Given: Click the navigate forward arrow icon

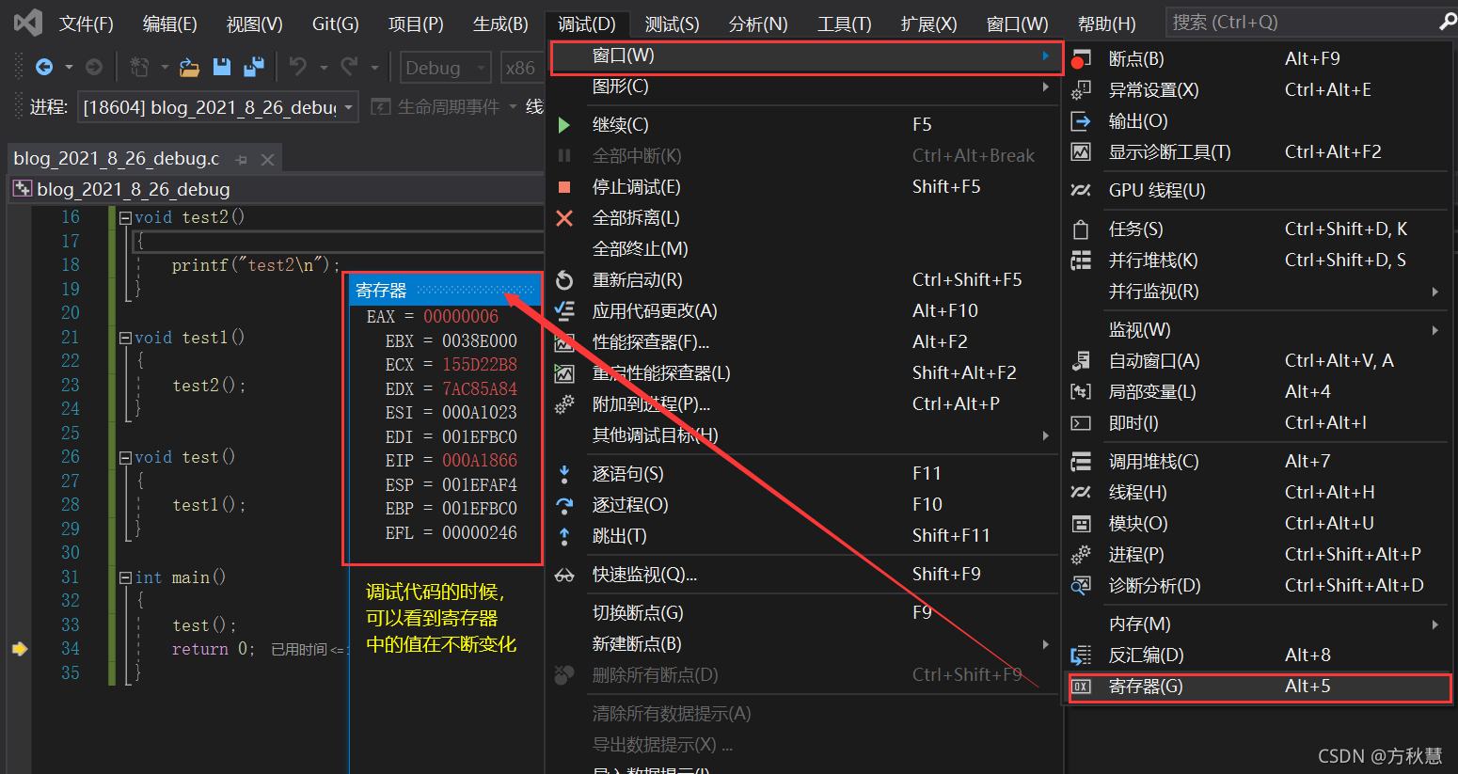Looking at the screenshot, I should pos(94,67).
